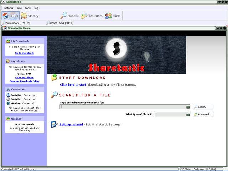Open the Tools menu
Image resolution: width=228 pixels, height=171 pixels.
coord(27,8)
